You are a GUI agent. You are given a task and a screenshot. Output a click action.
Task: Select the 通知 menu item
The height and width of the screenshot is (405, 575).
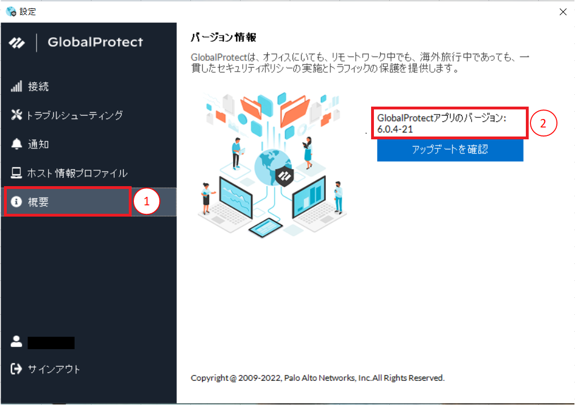tap(88, 144)
